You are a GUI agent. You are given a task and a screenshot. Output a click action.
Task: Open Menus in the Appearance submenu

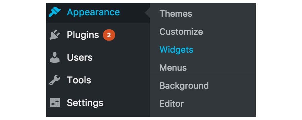click(x=173, y=68)
